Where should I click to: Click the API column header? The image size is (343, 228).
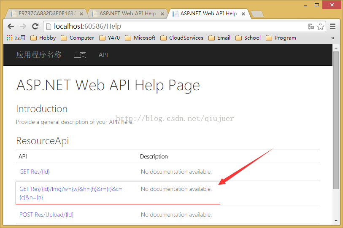pyautogui.click(x=23, y=156)
